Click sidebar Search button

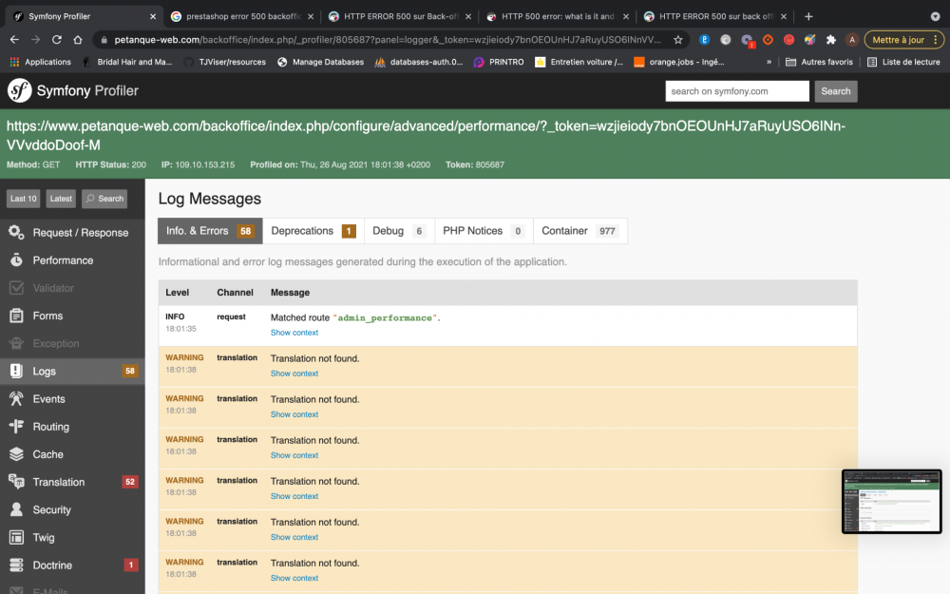pos(104,199)
